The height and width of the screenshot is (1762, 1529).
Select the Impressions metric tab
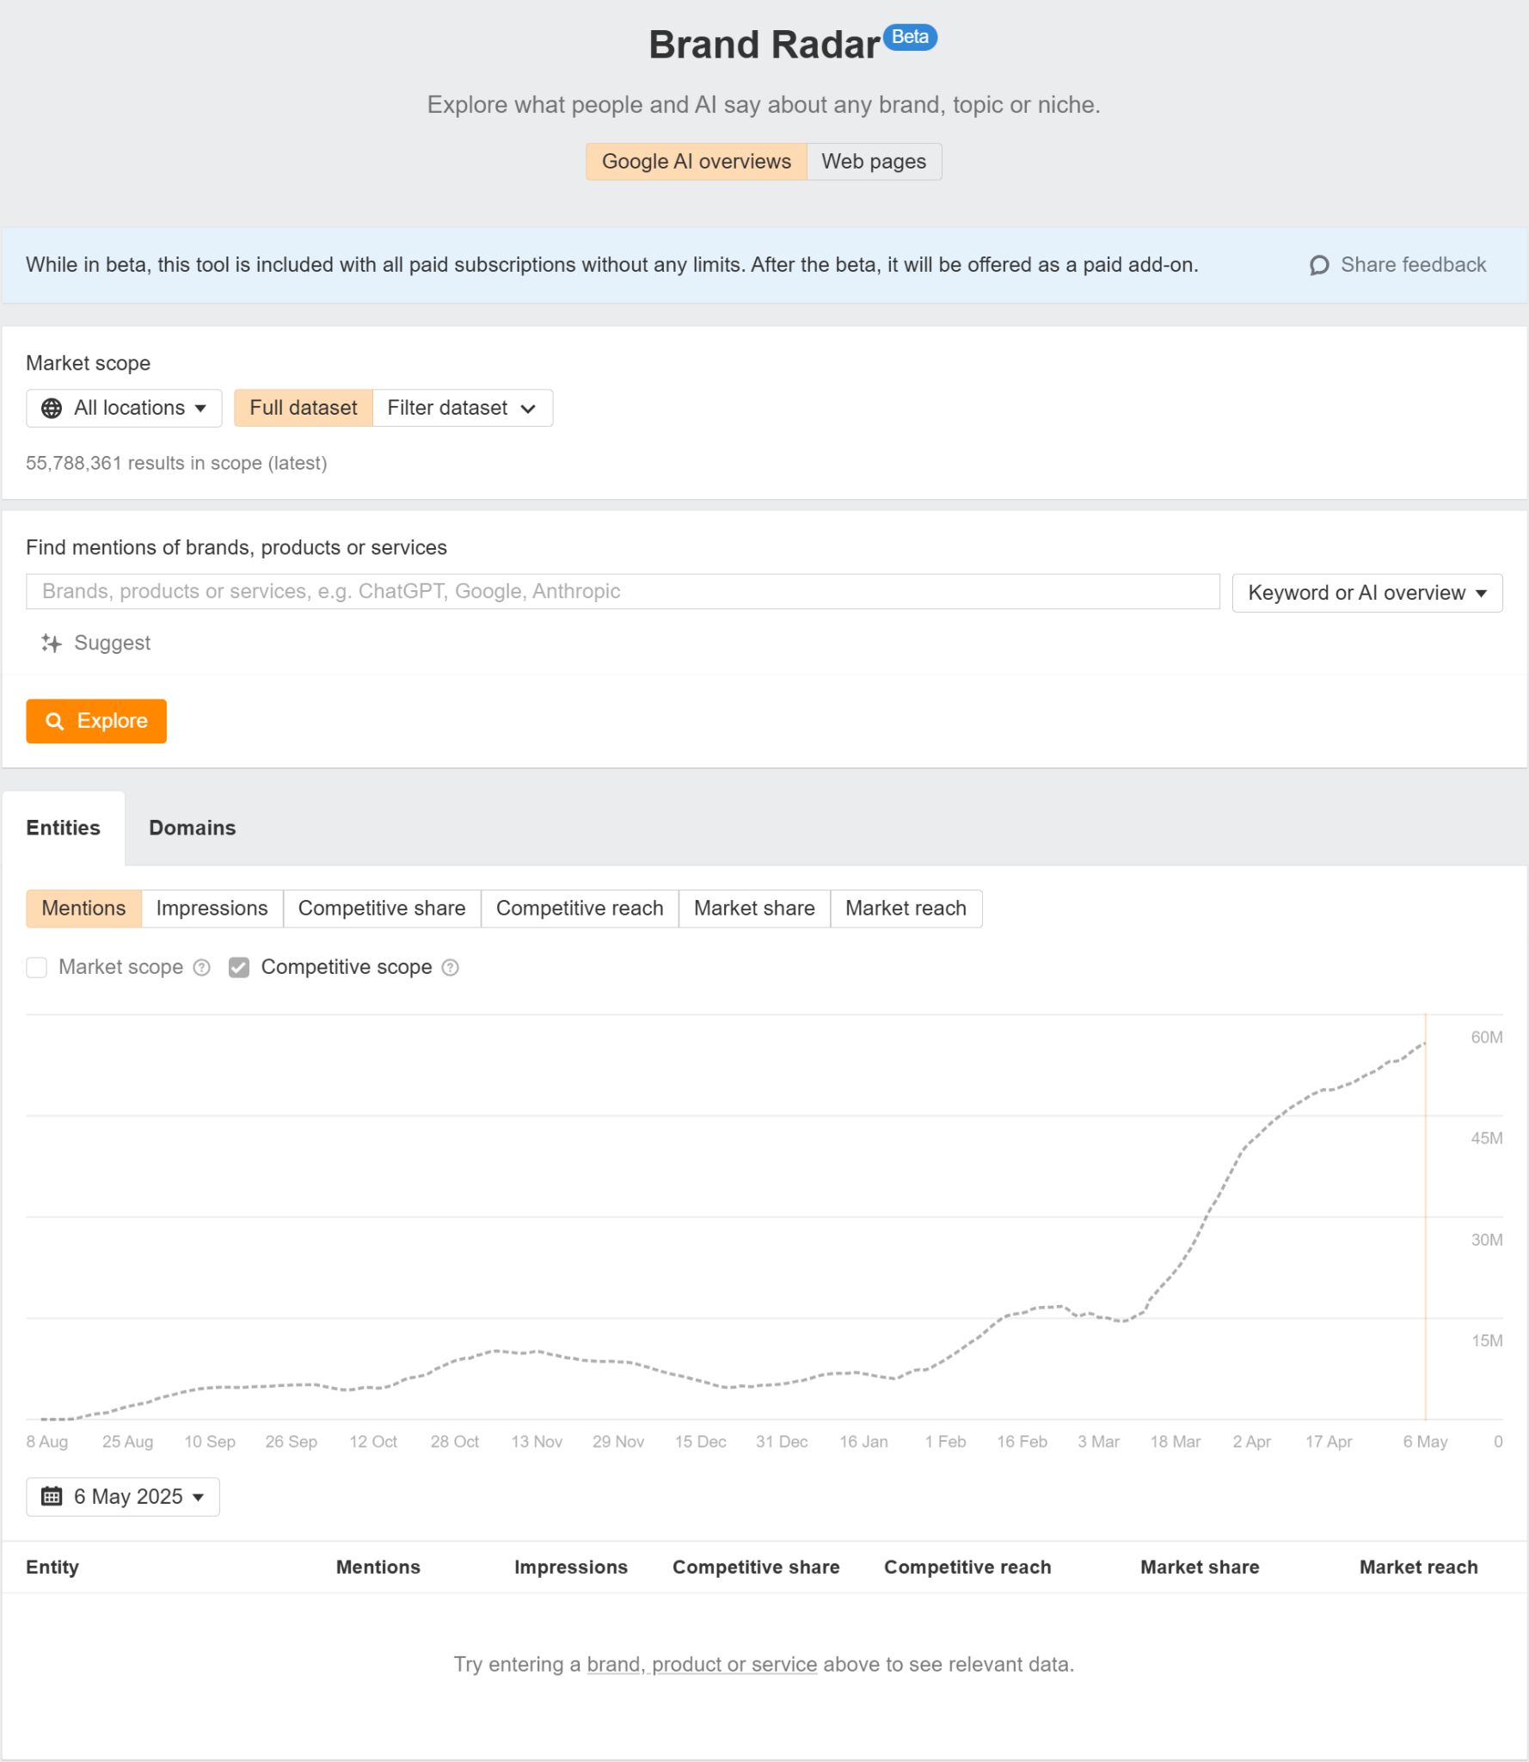pyautogui.click(x=211, y=908)
